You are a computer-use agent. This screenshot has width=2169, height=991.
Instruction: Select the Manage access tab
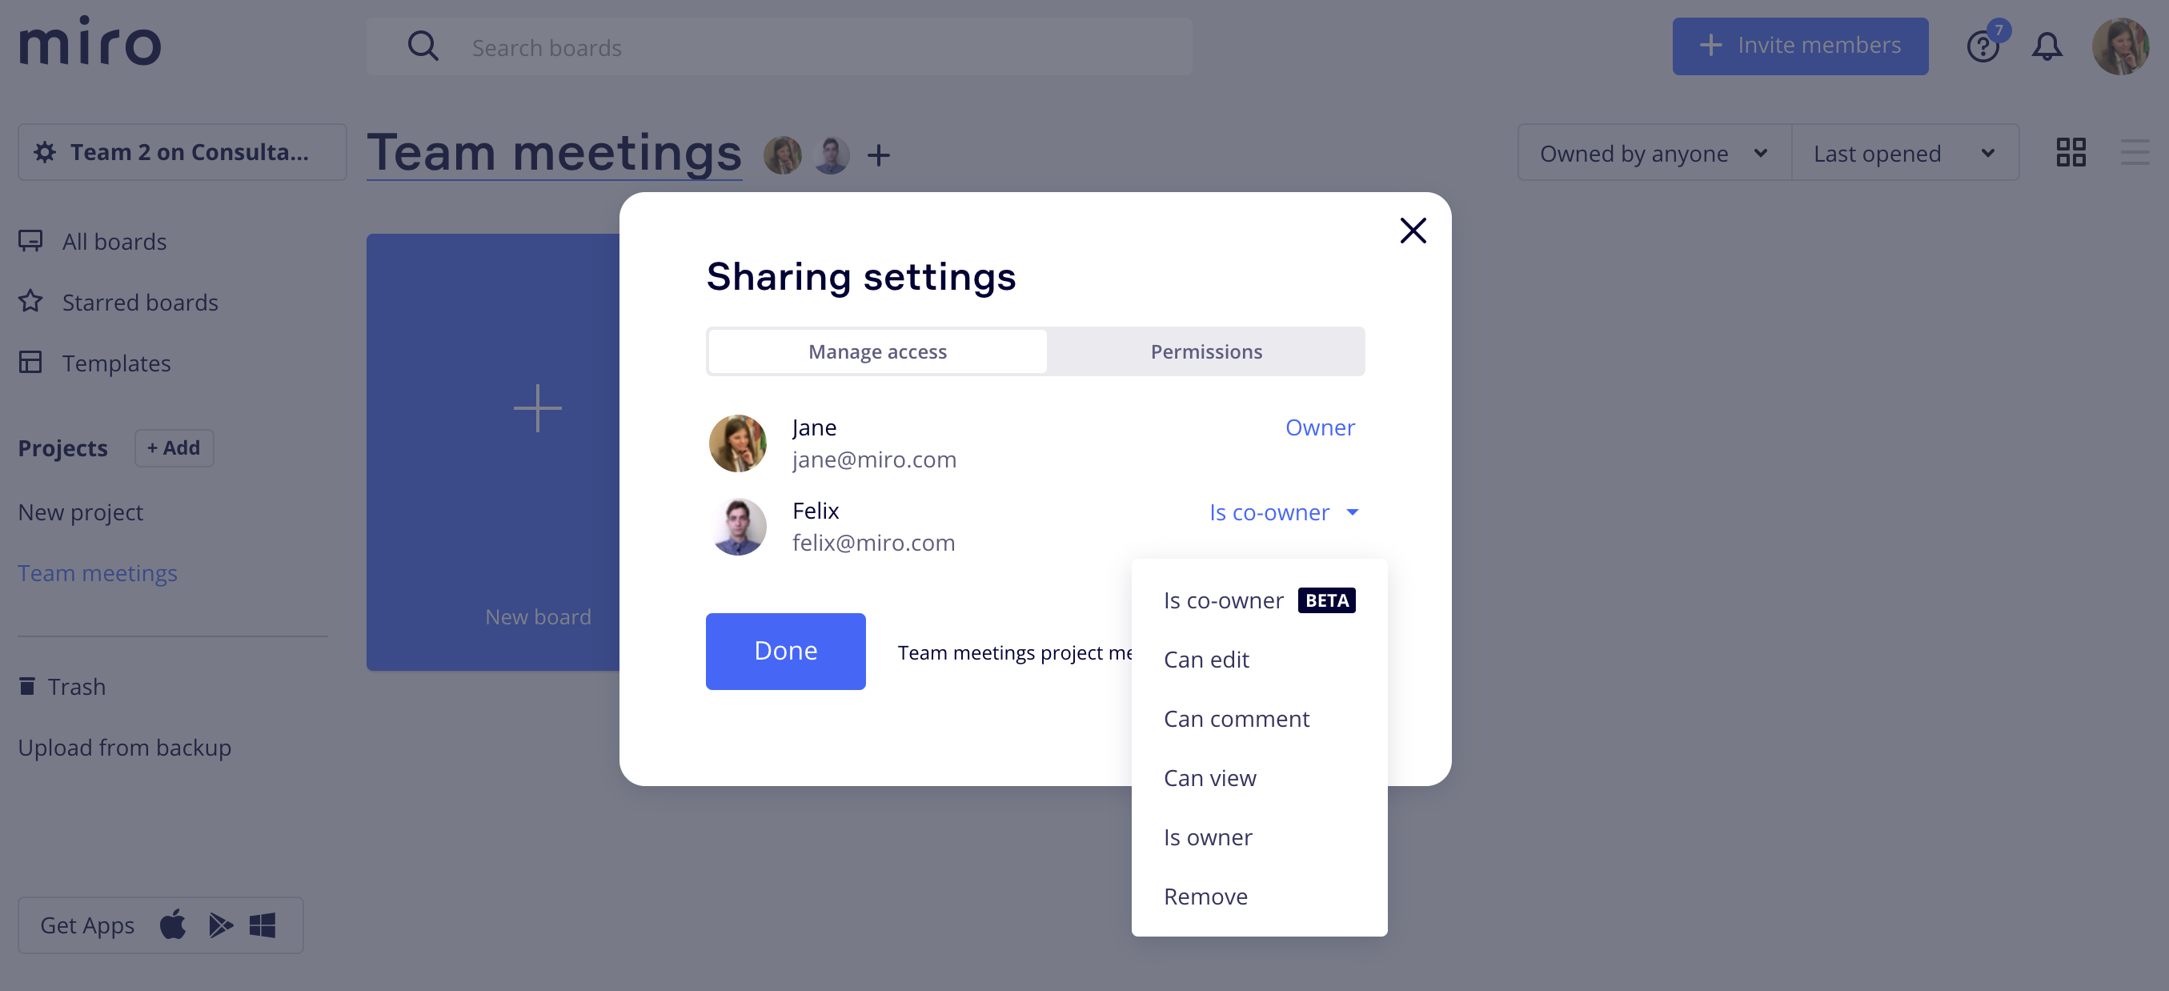(877, 352)
